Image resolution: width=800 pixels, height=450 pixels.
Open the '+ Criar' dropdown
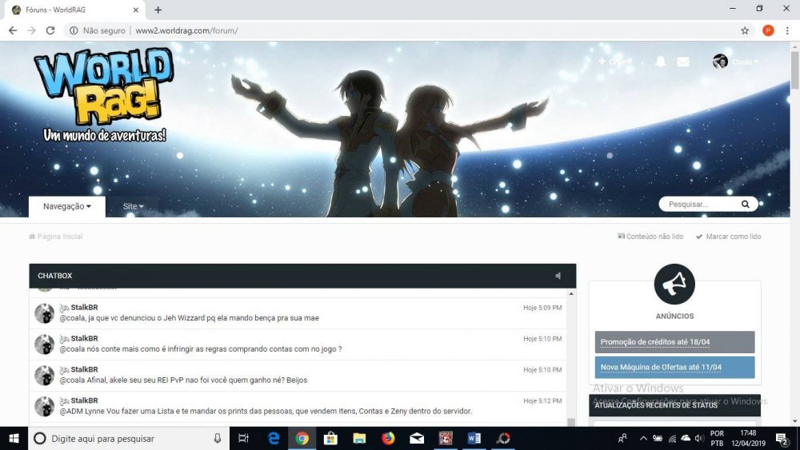[614, 62]
